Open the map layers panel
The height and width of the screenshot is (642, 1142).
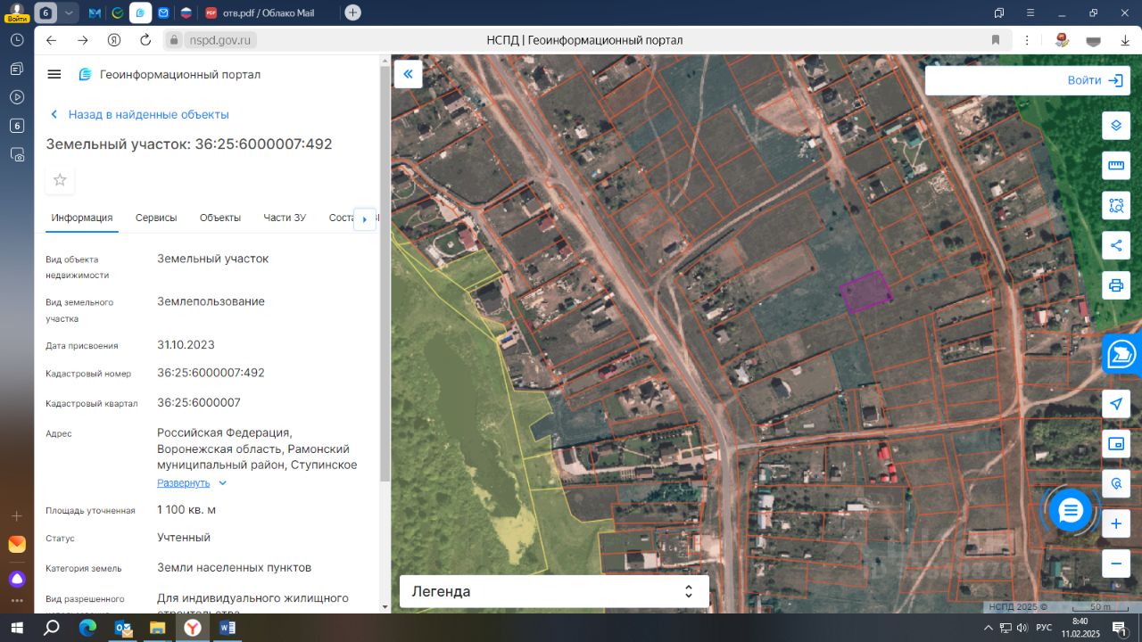[1116, 126]
